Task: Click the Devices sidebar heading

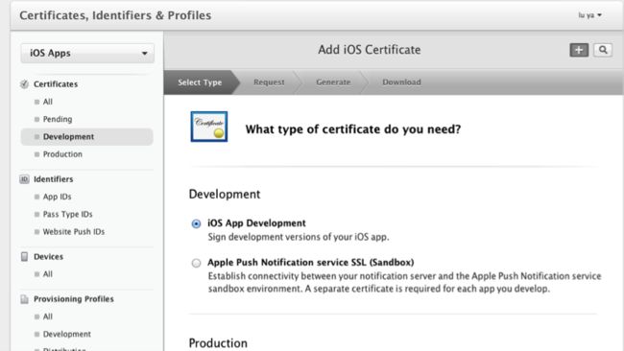Action: 48,257
